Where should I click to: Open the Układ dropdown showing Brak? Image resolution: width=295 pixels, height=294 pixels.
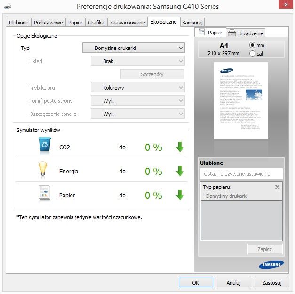pyautogui.click(x=138, y=61)
